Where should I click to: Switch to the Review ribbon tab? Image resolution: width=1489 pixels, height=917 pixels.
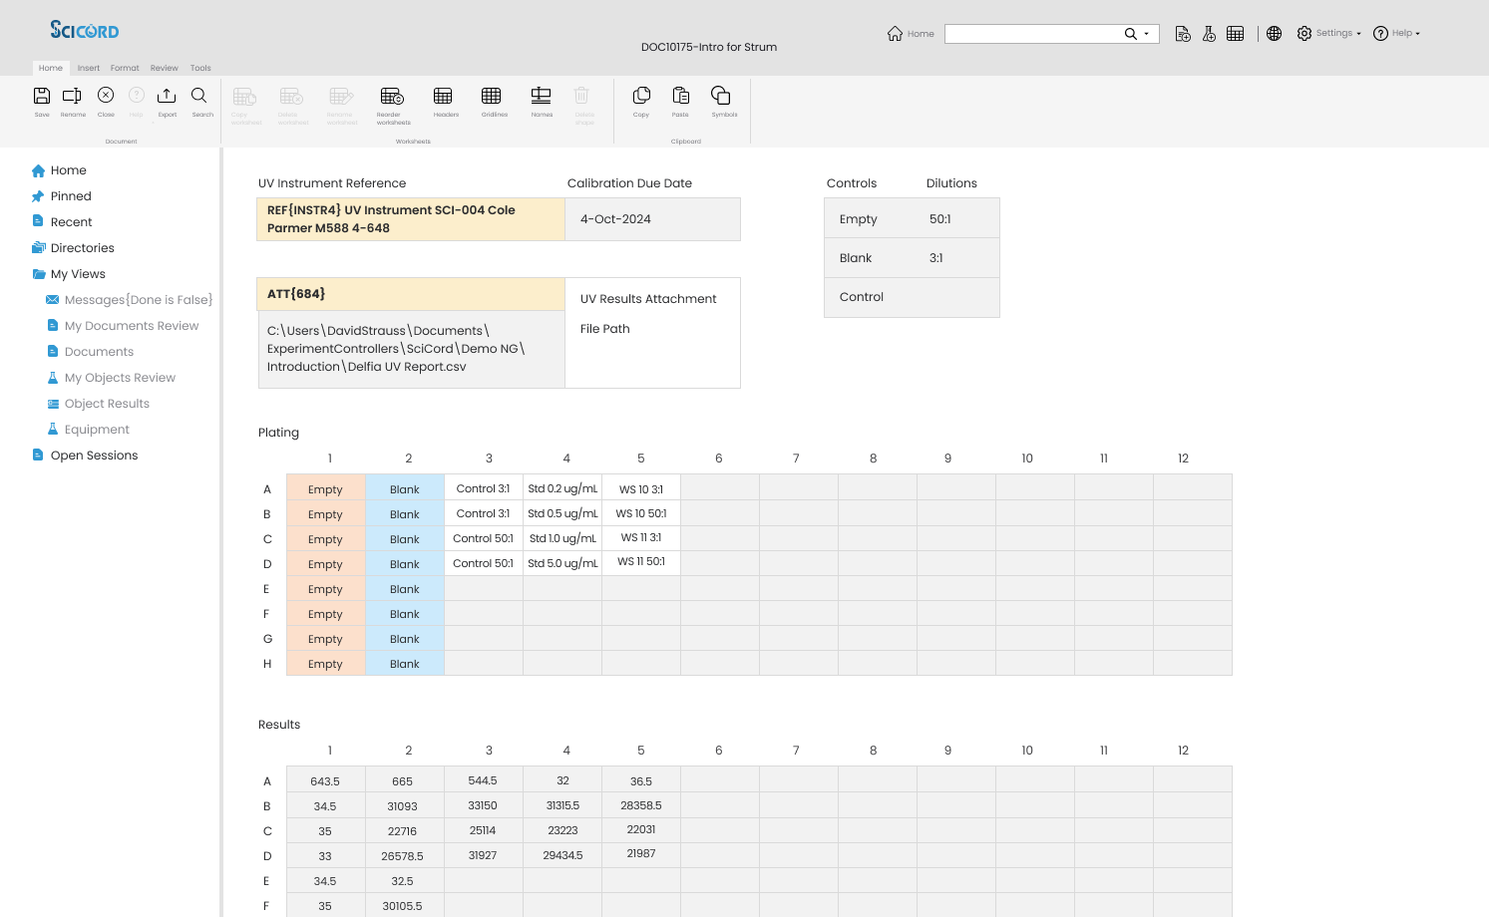coord(165,68)
